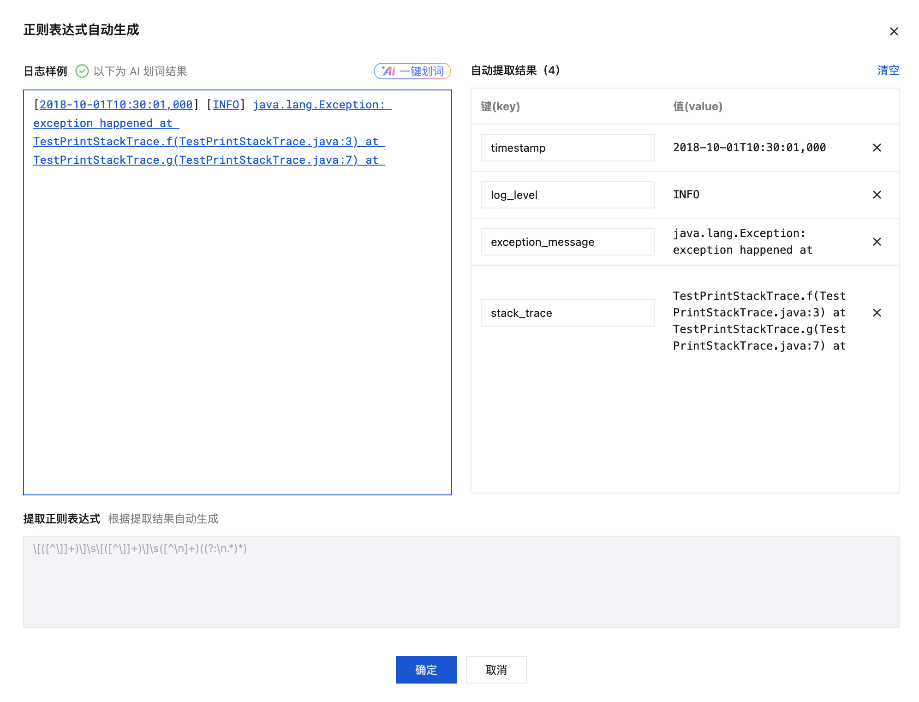Confirm with the 确定 button

coord(425,669)
